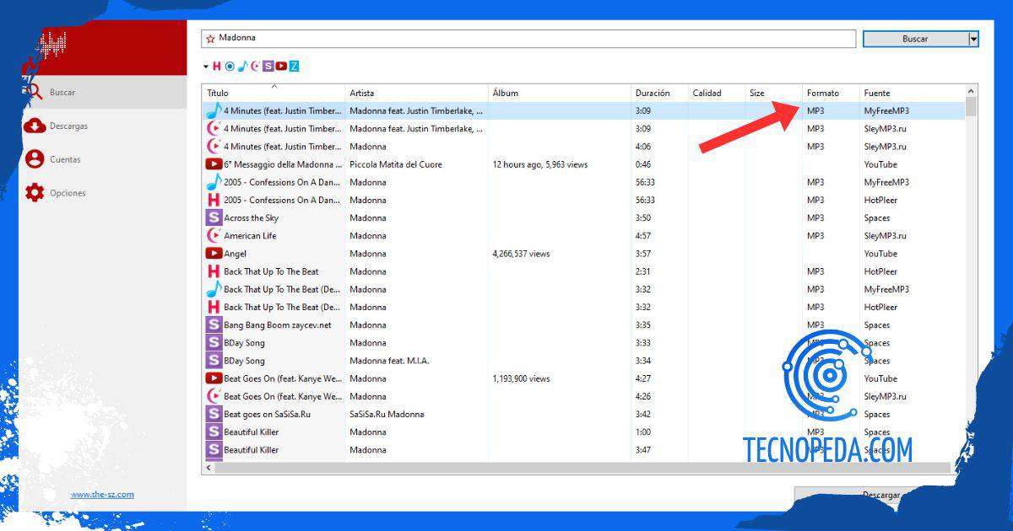The image size is (1013, 531).
Task: Select the 6° Messaggio della Madonna title
Action: [x=283, y=164]
